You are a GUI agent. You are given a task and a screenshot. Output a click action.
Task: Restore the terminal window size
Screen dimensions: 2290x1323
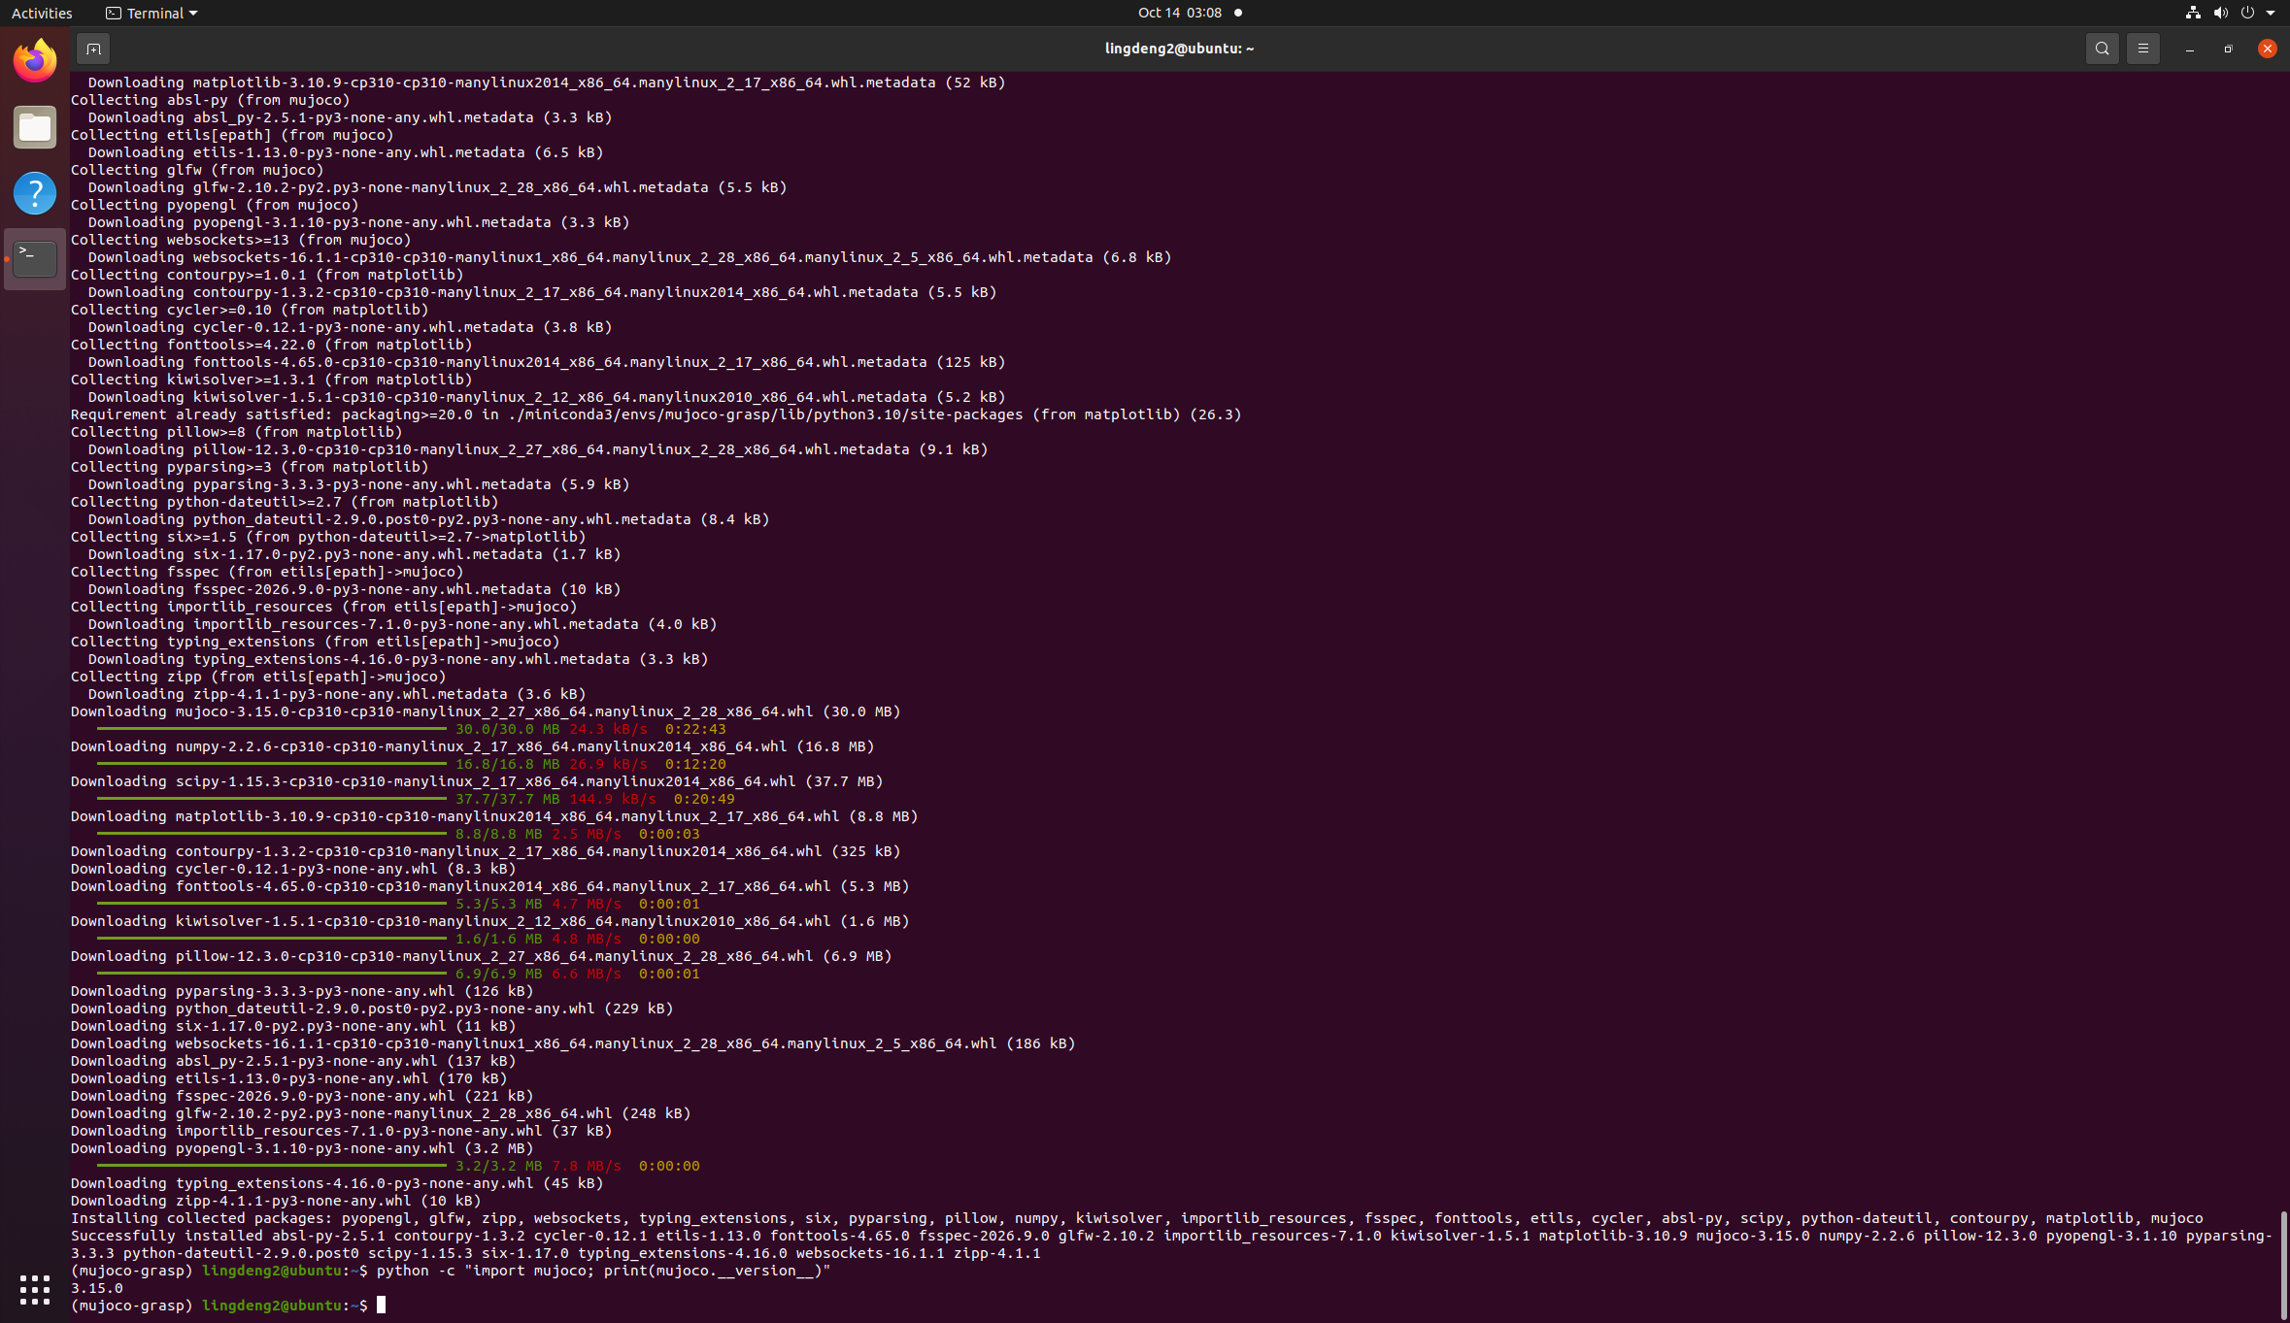click(2228, 49)
